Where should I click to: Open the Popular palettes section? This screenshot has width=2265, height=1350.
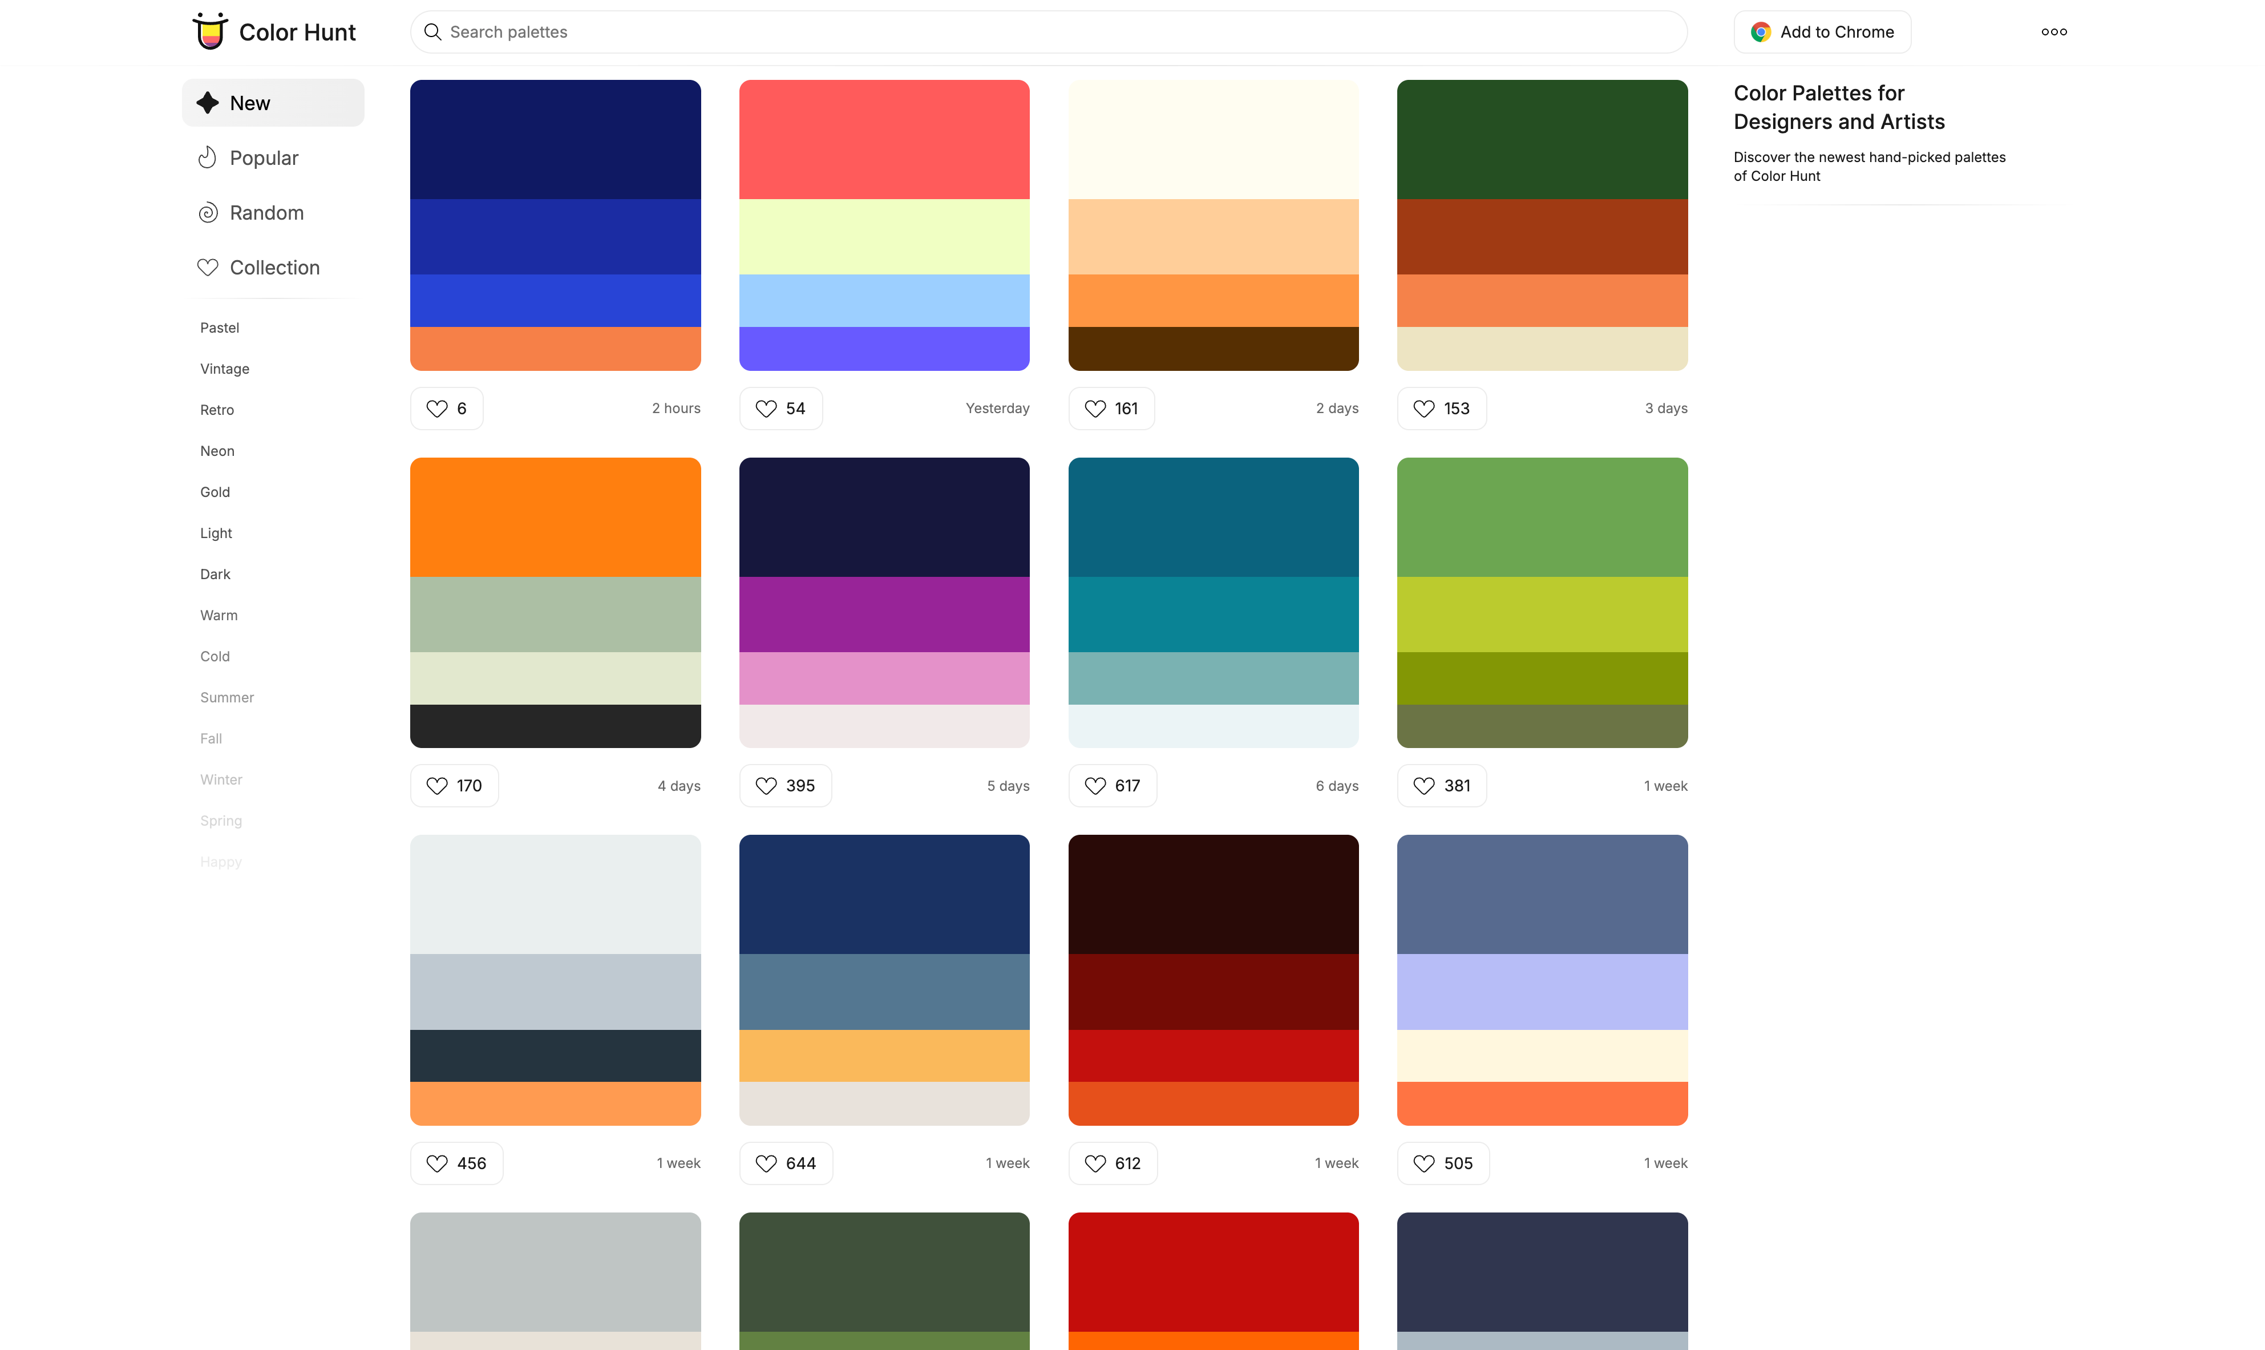264,158
